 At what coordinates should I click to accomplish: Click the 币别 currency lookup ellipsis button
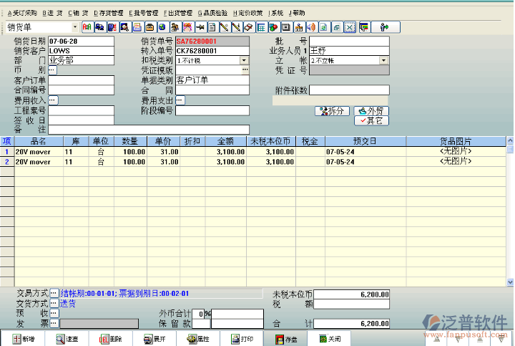52,70
